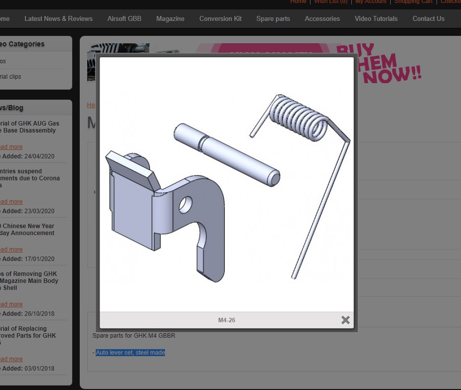Open Removing GHK Magazine Main Body article
The image size is (461, 390).
[29, 281]
